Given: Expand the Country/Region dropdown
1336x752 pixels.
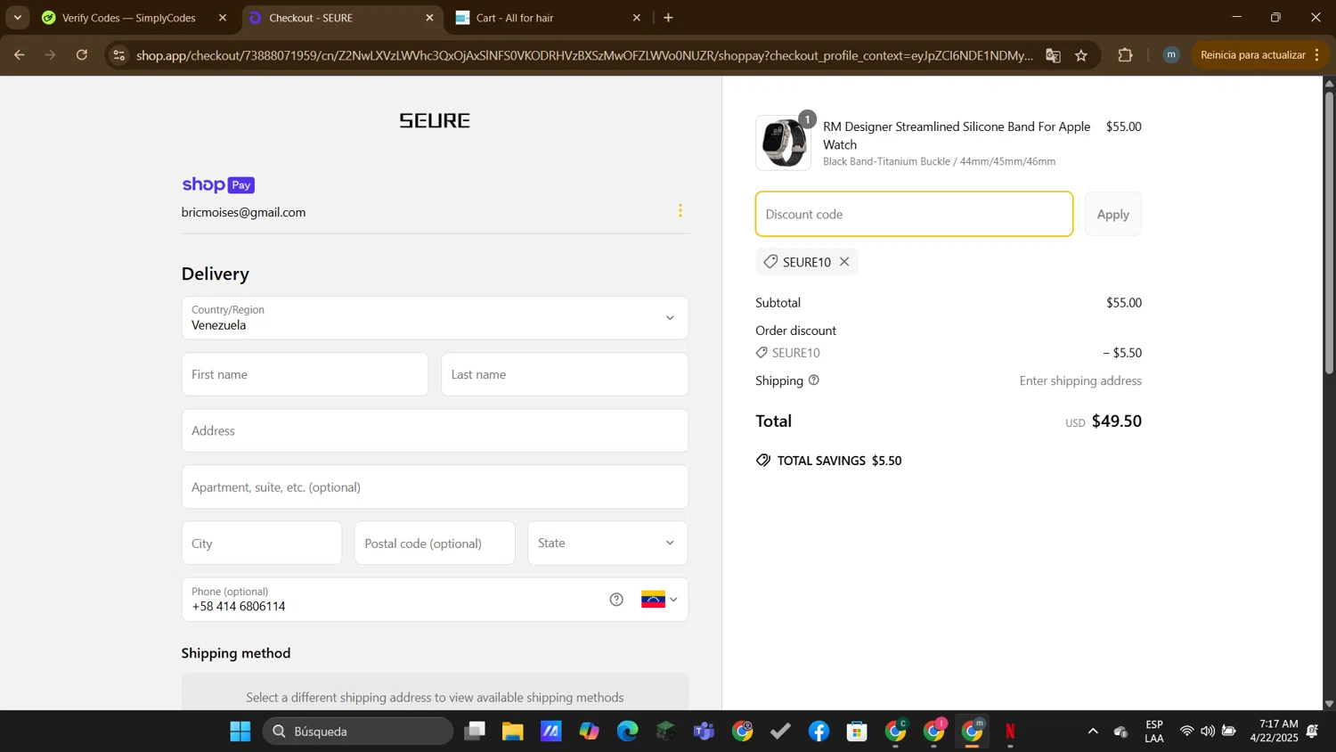Looking at the screenshot, I should coord(435,318).
